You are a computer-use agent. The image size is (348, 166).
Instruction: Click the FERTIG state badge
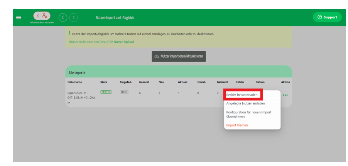click(x=106, y=92)
